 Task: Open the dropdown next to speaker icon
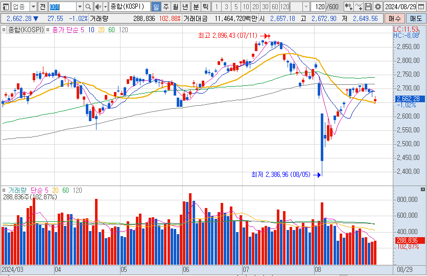coord(106,7)
